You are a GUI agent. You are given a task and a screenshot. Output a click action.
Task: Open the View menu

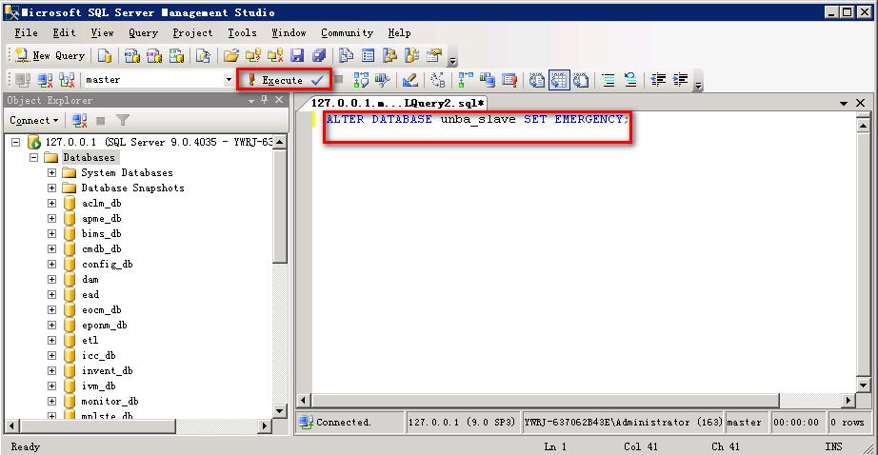[102, 32]
